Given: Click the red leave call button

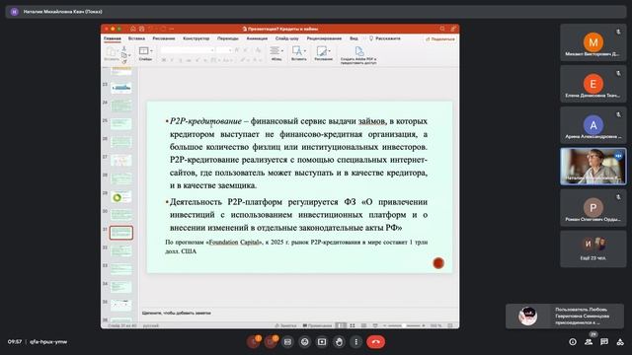Looking at the screenshot, I should [x=375, y=342].
